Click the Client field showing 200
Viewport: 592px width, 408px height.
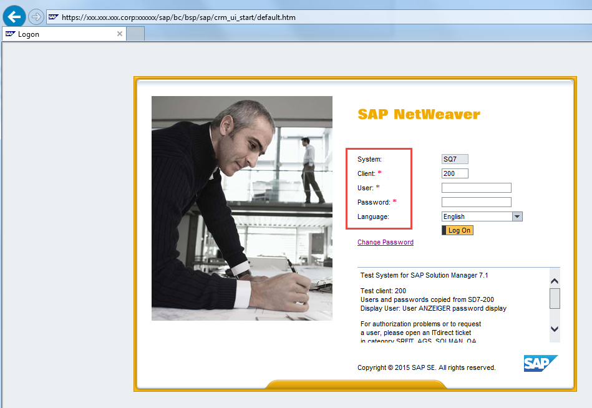click(455, 173)
